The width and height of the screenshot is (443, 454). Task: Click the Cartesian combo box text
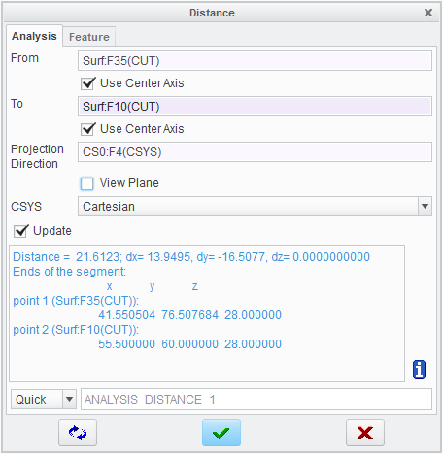[x=109, y=207]
